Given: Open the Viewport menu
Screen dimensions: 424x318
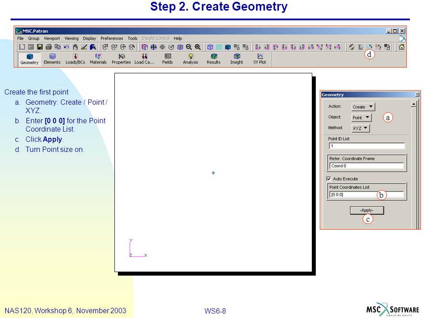Looking at the screenshot, I should [x=52, y=38].
